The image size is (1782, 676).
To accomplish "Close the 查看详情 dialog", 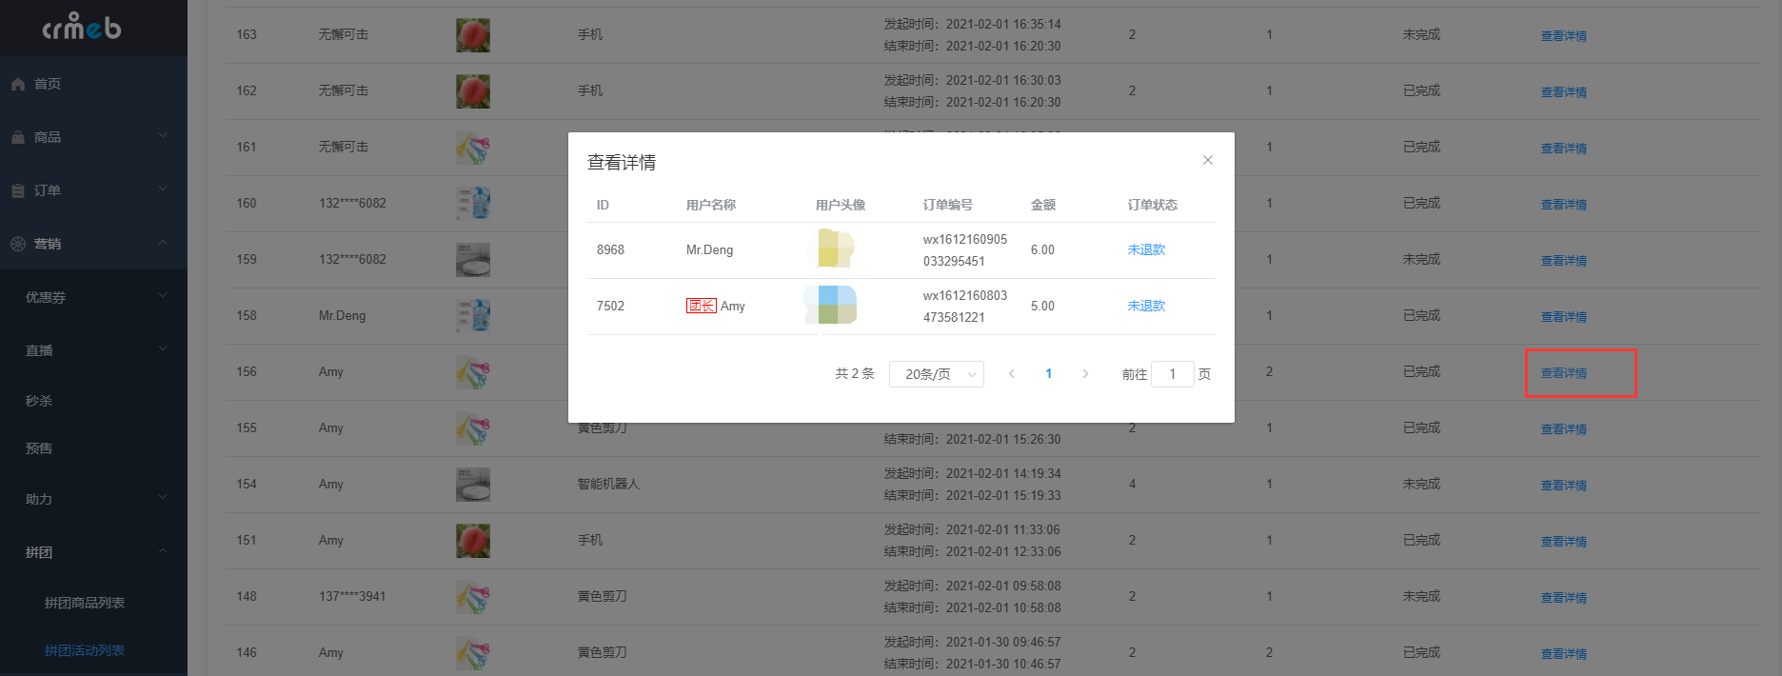I will point(1207,160).
